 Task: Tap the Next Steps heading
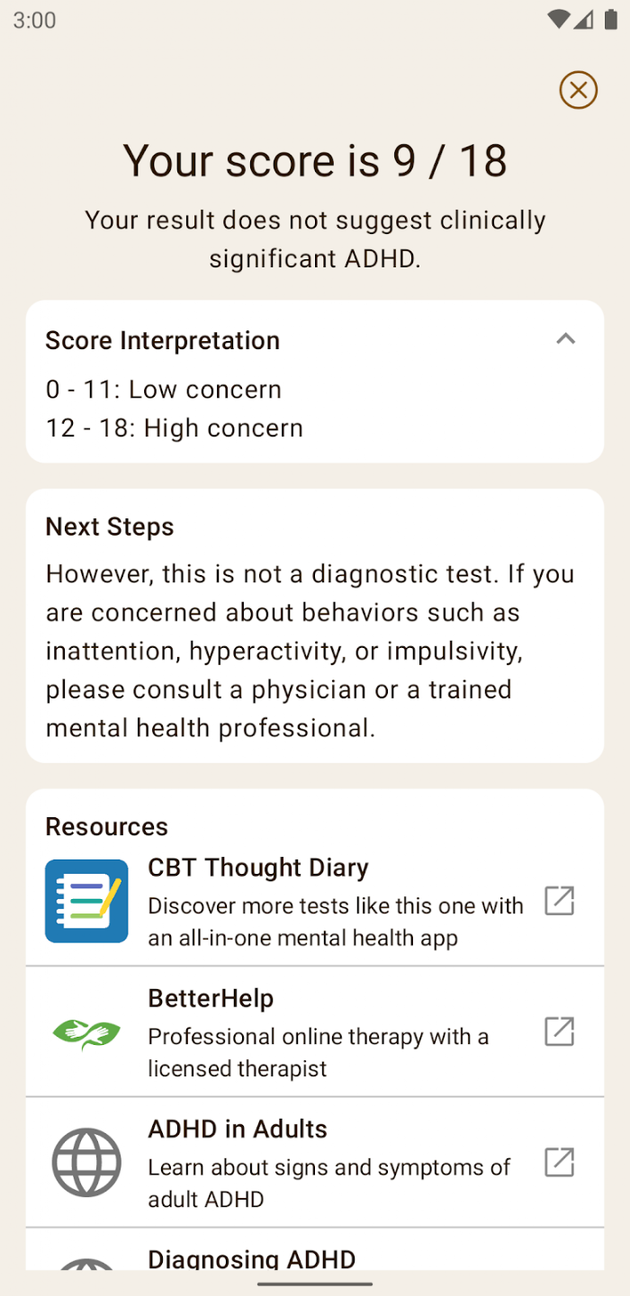110,527
